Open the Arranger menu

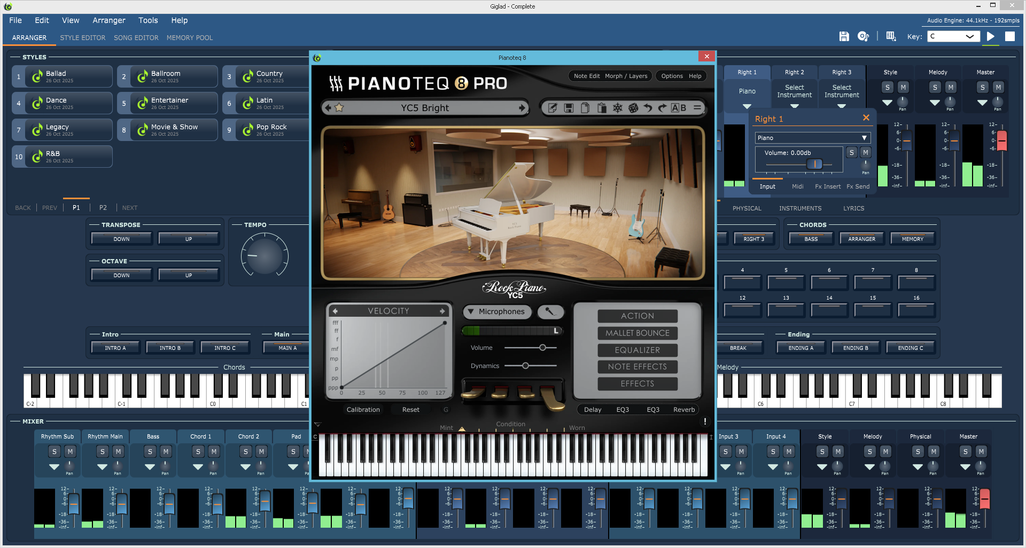(x=108, y=20)
